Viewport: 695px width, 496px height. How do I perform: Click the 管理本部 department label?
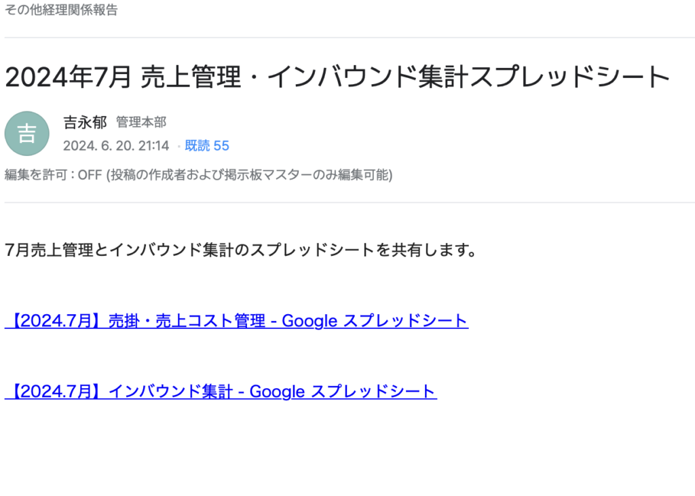[x=141, y=122]
